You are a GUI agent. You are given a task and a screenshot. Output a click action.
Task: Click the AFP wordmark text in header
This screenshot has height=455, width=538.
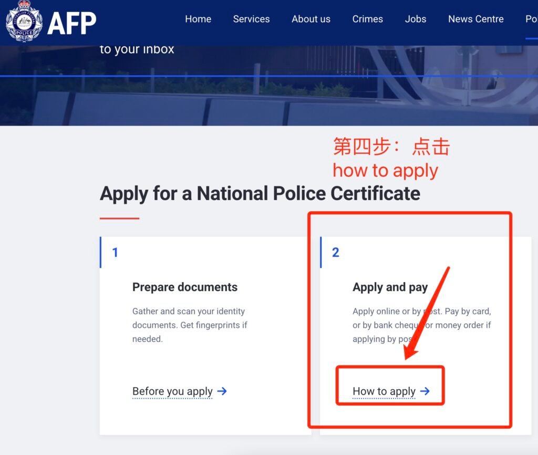click(72, 22)
